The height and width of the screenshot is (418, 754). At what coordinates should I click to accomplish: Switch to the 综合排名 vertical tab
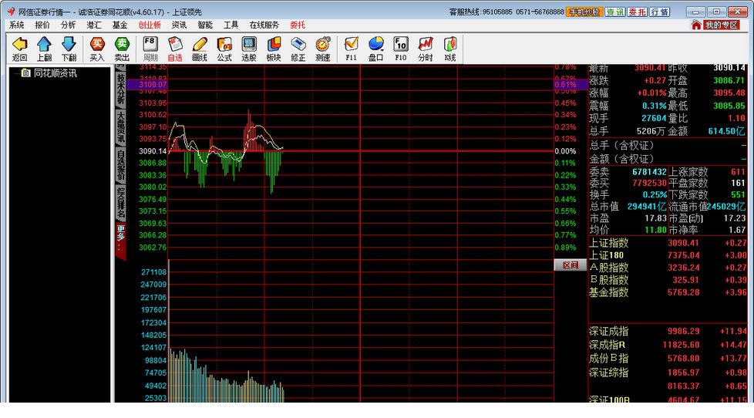coord(121,203)
